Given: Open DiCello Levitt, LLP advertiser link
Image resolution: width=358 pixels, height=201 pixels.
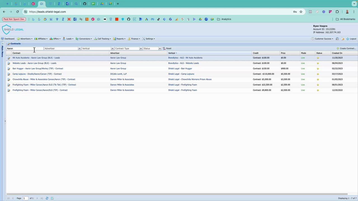Looking at the screenshot, I should pyautogui.click(x=118, y=74).
